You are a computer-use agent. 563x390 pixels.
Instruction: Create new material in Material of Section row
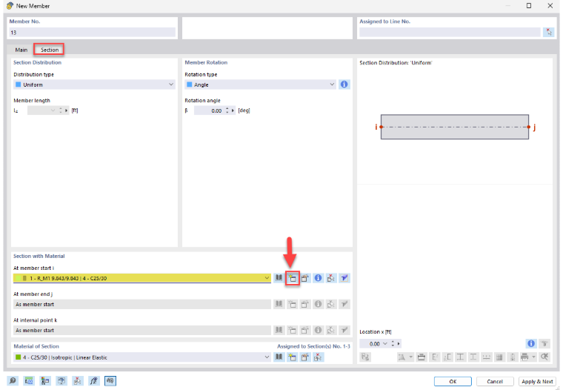(293, 357)
